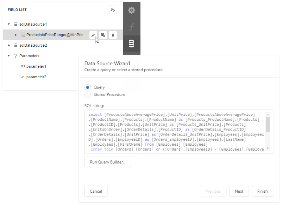Viewport: 283px width, 206px height.
Task: Open the Expressions function panel
Action: click(131, 27)
